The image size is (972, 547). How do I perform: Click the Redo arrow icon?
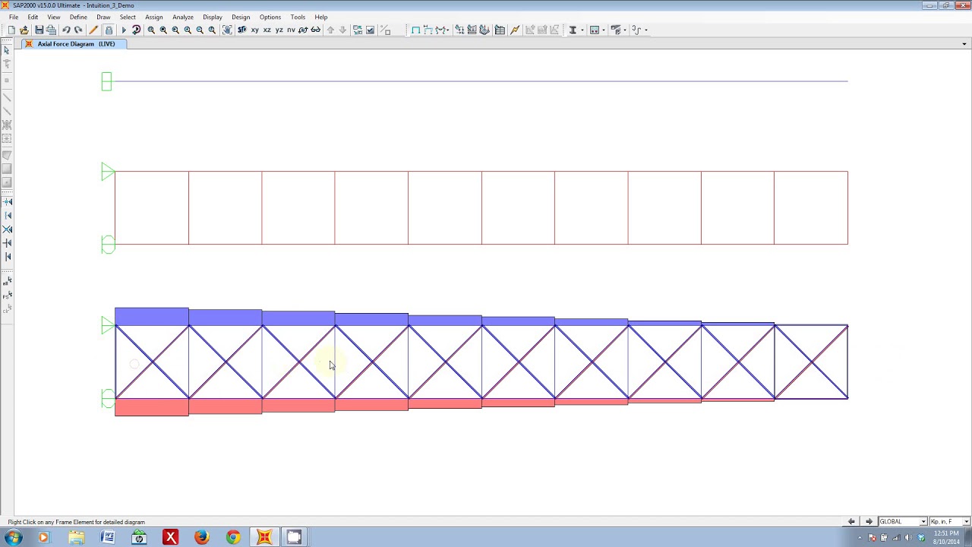pos(78,30)
